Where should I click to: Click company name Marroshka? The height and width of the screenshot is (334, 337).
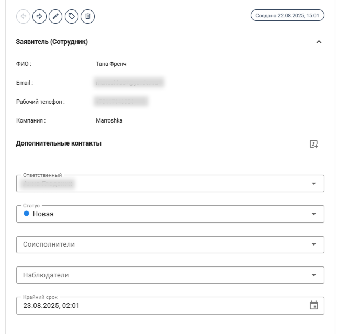tap(109, 120)
